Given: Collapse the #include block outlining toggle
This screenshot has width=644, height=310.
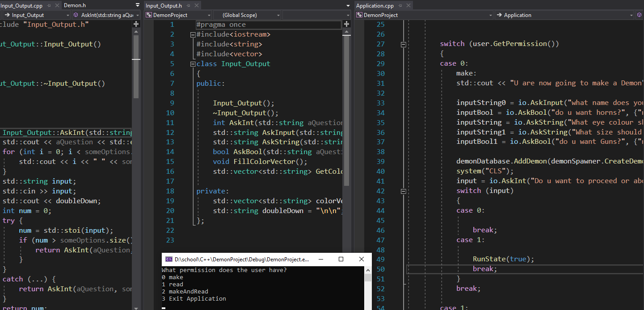Looking at the screenshot, I should click(x=193, y=34).
